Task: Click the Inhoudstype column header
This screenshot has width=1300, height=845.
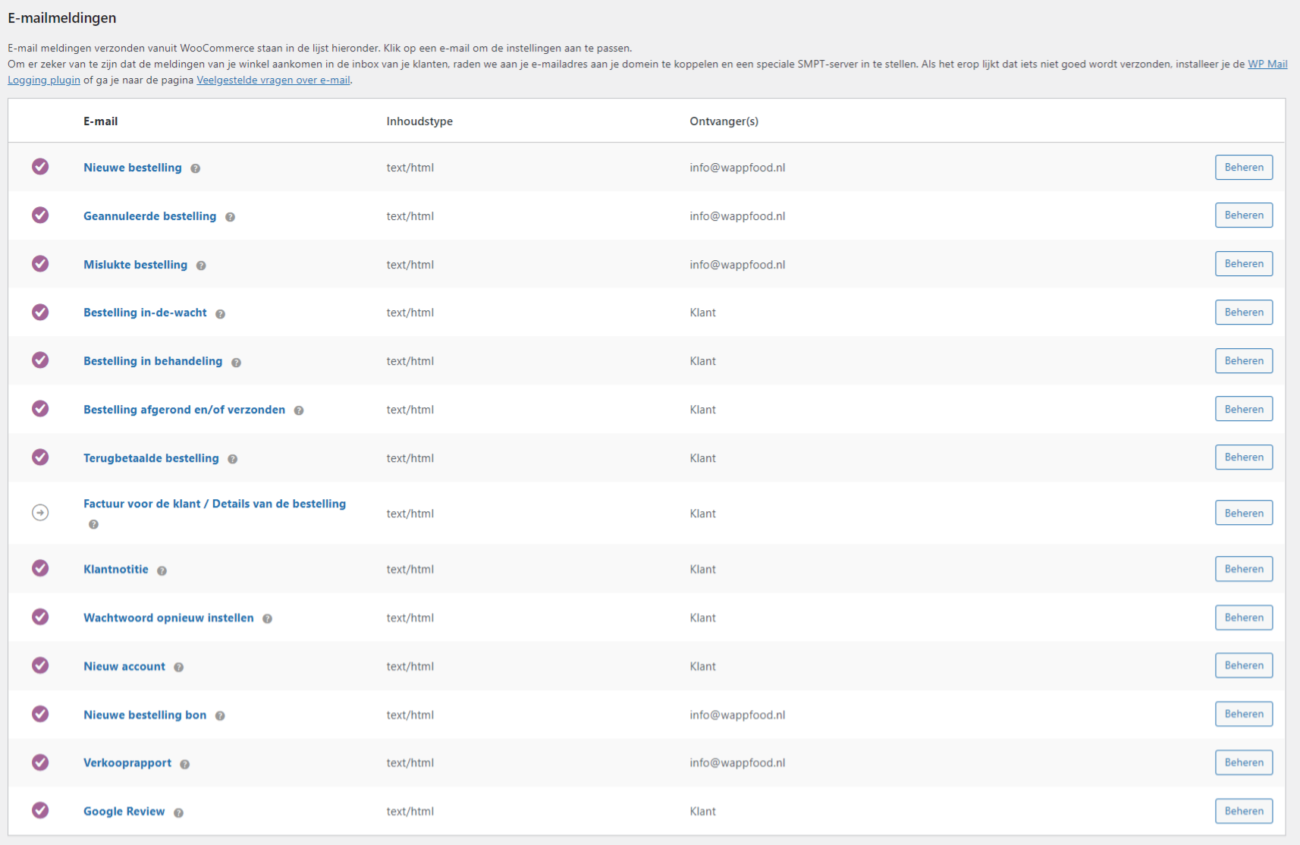Action: pos(419,121)
